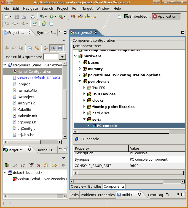Select the Application perspective button
The height and width of the screenshot is (208, 188).
pyautogui.click(x=166, y=17)
